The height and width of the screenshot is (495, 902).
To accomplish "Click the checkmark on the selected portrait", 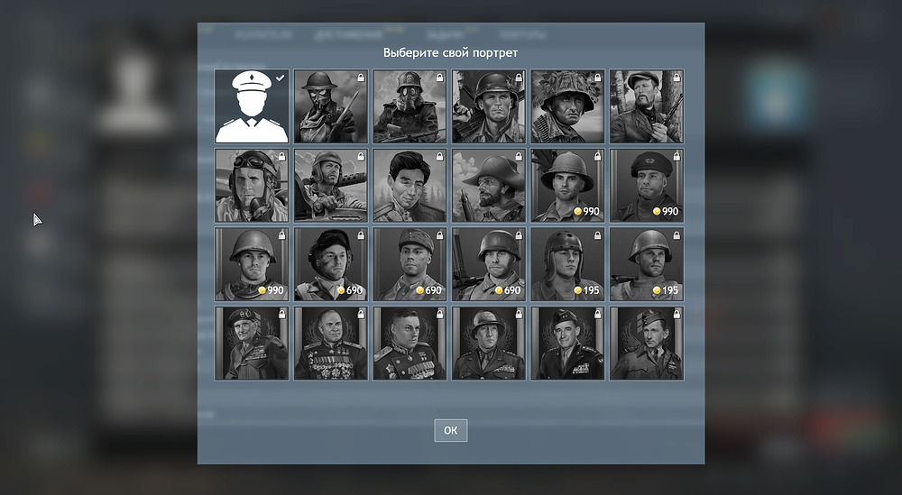I will (281, 78).
